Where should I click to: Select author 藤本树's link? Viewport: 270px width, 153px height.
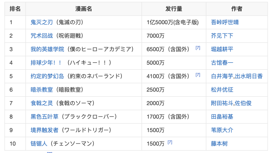coord(219,144)
